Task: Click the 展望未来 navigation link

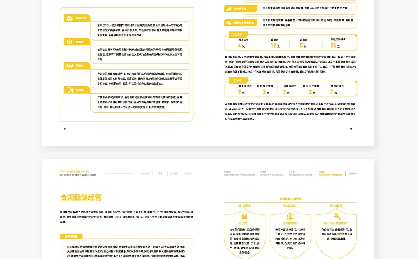Action: 353,174
